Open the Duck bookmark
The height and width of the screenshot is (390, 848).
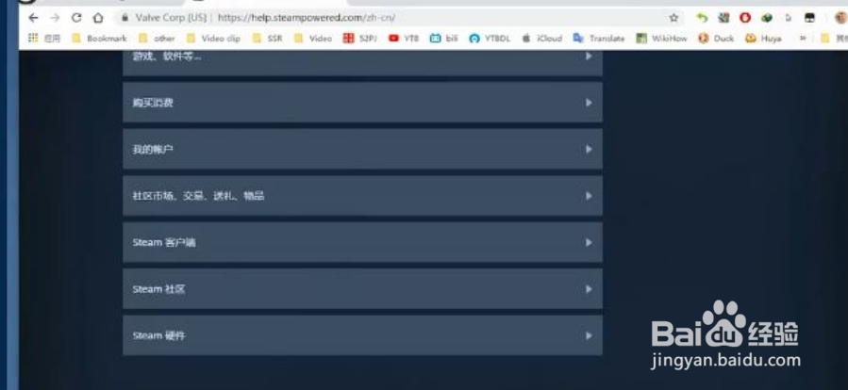(x=716, y=39)
